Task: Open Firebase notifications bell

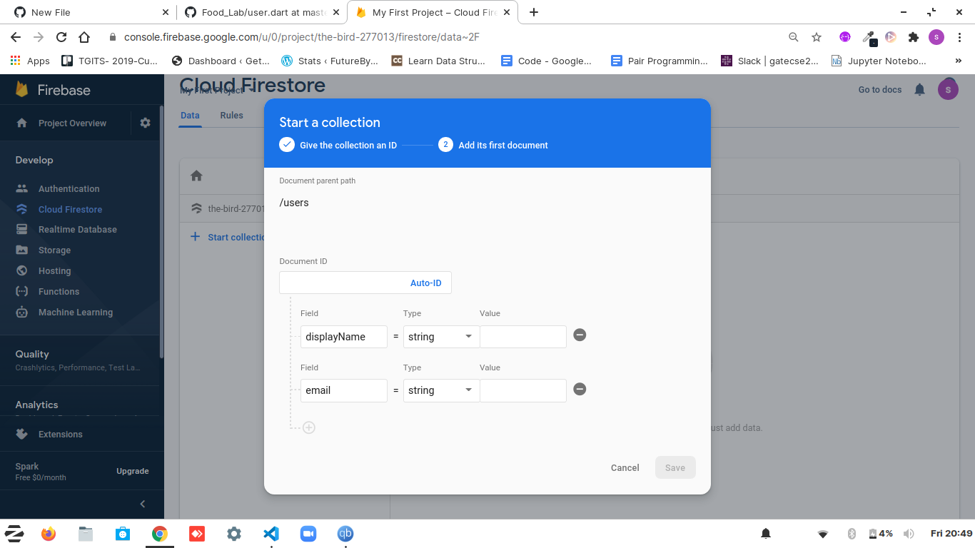Action: pos(920,90)
